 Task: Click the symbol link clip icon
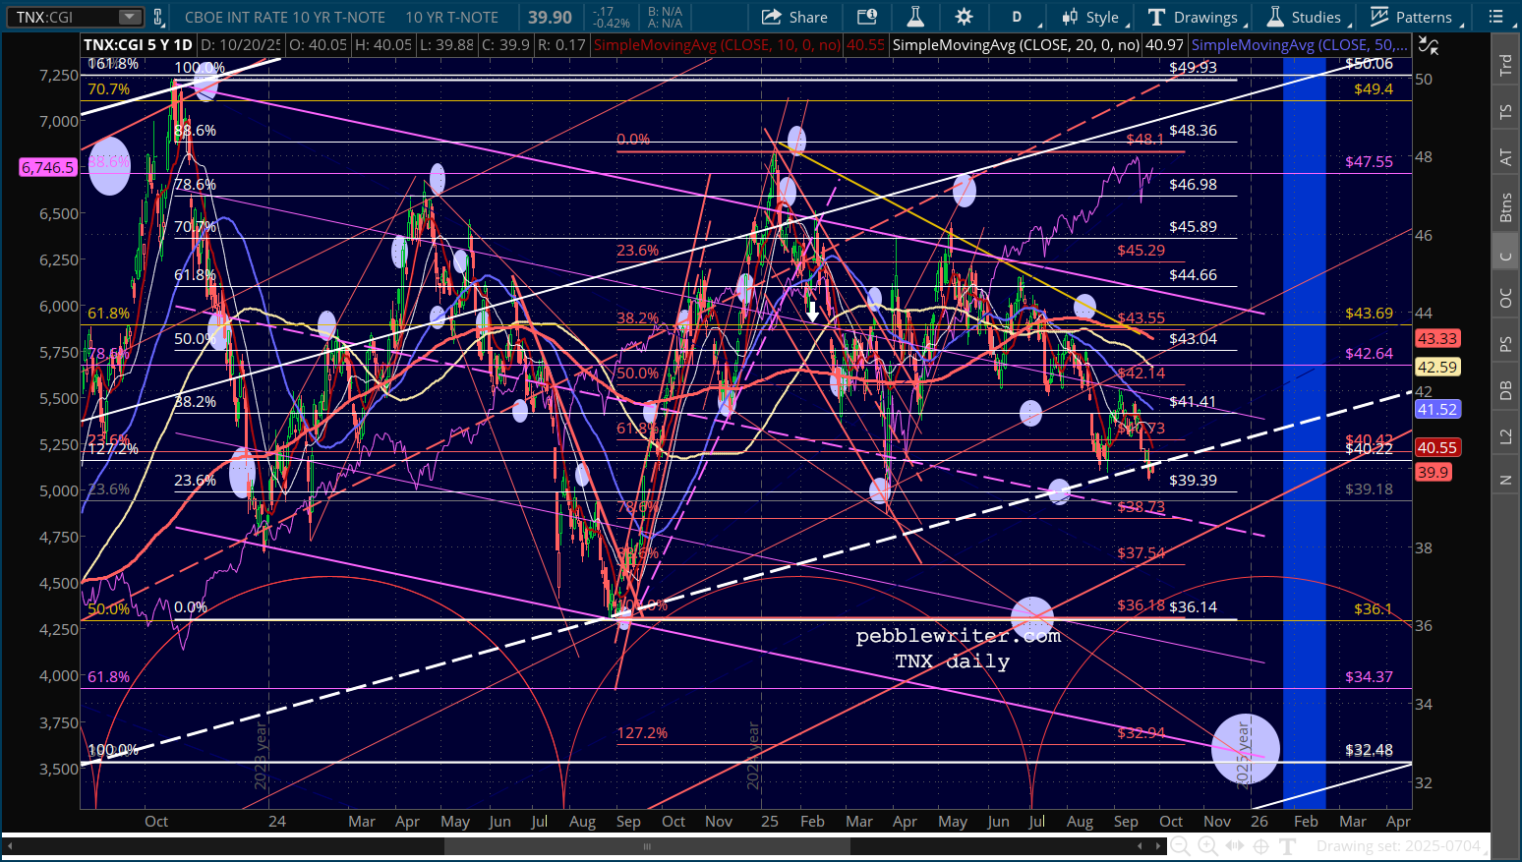(157, 17)
